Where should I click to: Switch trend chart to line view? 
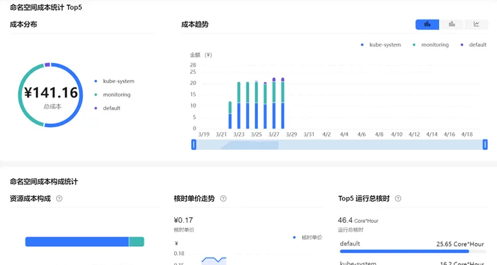[476, 25]
